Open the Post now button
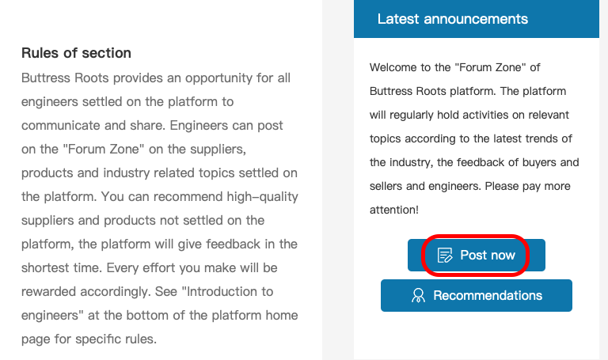Screen dimensions: 608x360 pos(476,255)
